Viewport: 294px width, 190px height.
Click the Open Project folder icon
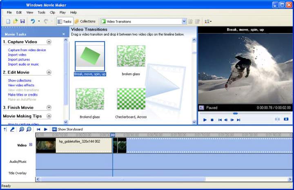click(16, 21)
